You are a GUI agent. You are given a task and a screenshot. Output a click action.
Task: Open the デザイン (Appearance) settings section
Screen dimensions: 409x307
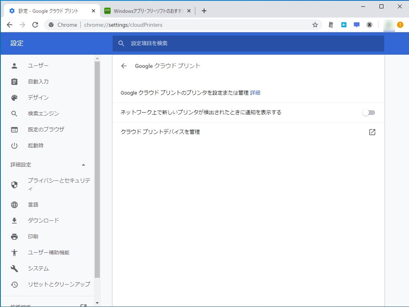pos(38,97)
